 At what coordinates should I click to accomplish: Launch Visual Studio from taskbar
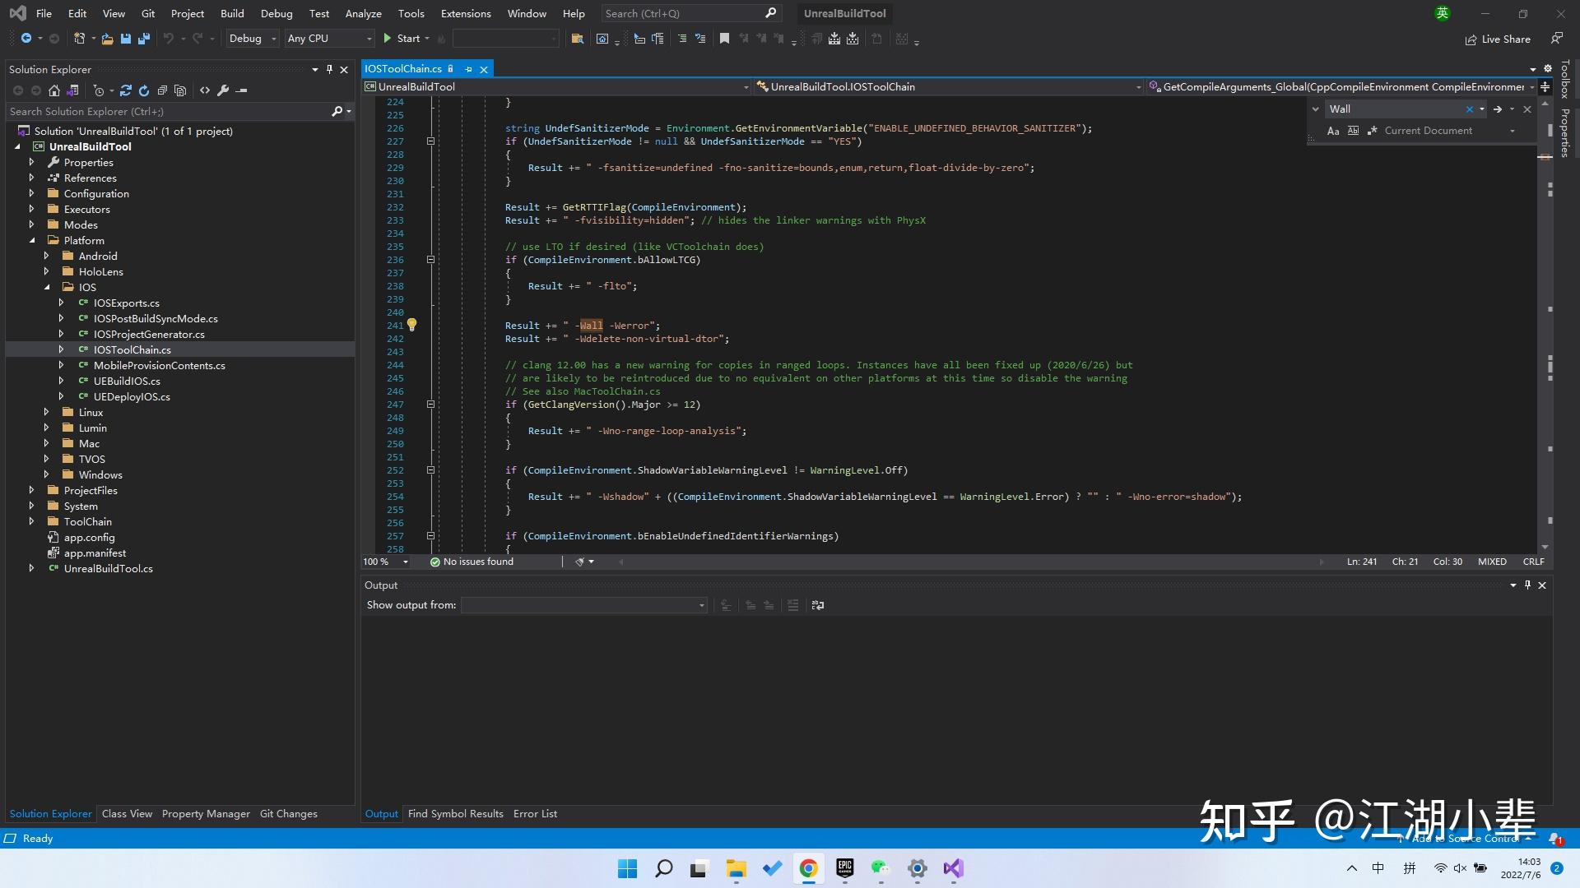[x=953, y=868]
